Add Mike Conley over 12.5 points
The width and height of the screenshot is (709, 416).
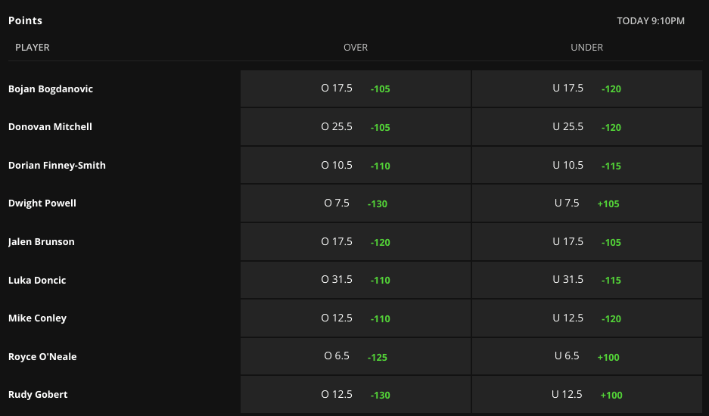tap(356, 318)
